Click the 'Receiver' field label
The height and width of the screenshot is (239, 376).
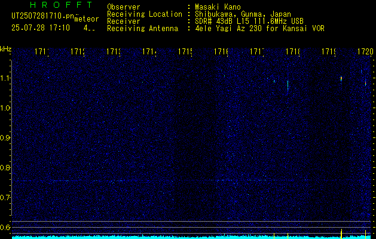coord(124,22)
